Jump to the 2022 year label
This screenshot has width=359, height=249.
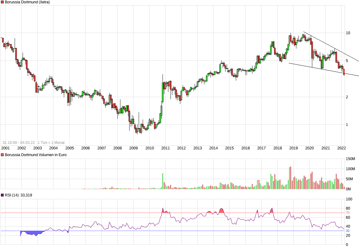tap(341, 148)
